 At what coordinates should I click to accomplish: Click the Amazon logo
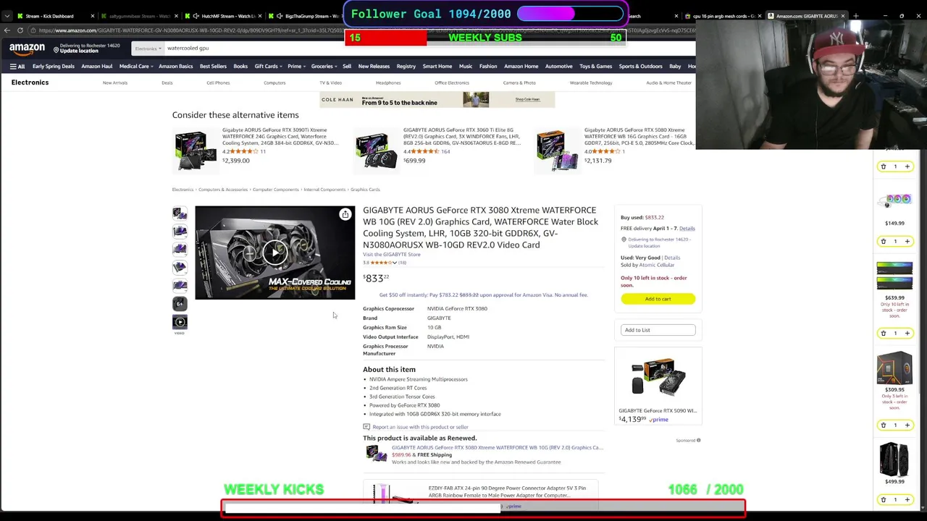tap(27, 48)
